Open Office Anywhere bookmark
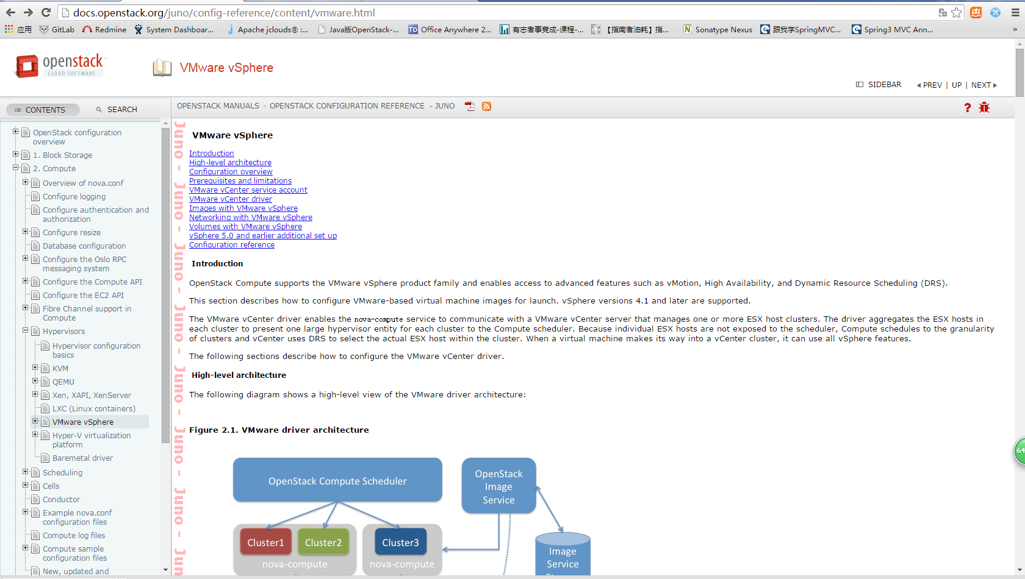The image size is (1025, 579). pyautogui.click(x=450, y=29)
